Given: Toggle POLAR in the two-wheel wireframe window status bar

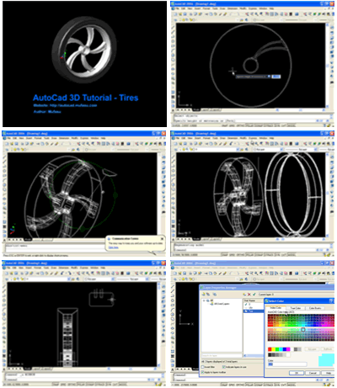Looking at the screenshot, I should pyautogui.click(x=249, y=255).
